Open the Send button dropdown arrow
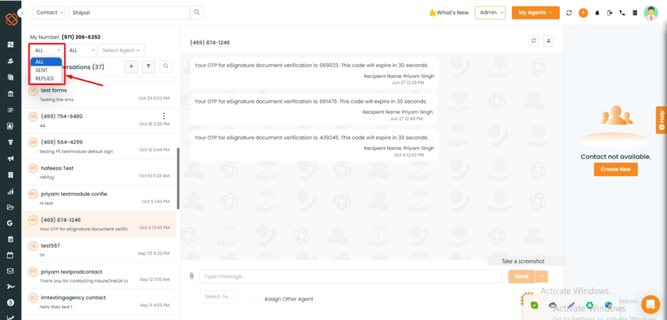The height and width of the screenshot is (320, 667). (x=541, y=276)
